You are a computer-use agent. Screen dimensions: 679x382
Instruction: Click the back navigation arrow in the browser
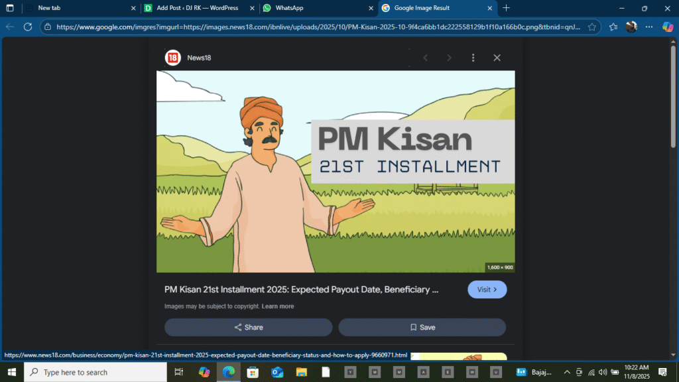[x=9, y=27]
